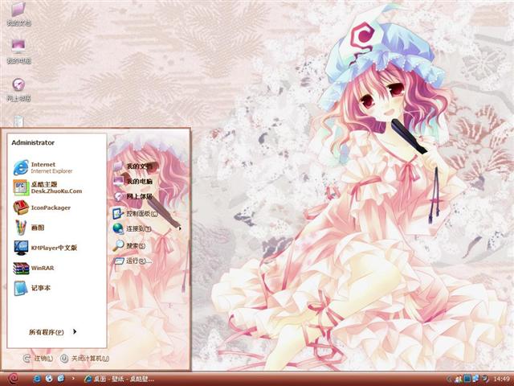Open KMPlayer中文版 from the start menu
514x386 pixels.
tap(46, 248)
